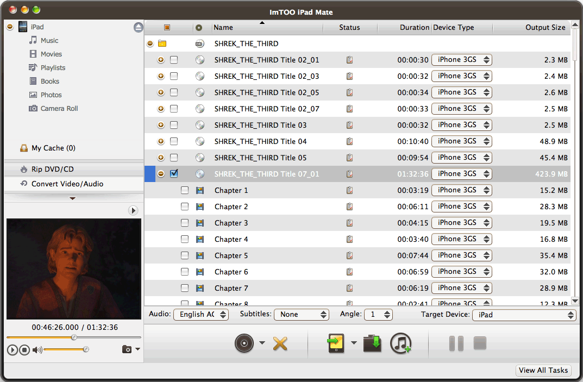Viewport: 583px width, 382px height.
Task: Open Title 03 device type dropdown
Action: tap(462, 125)
